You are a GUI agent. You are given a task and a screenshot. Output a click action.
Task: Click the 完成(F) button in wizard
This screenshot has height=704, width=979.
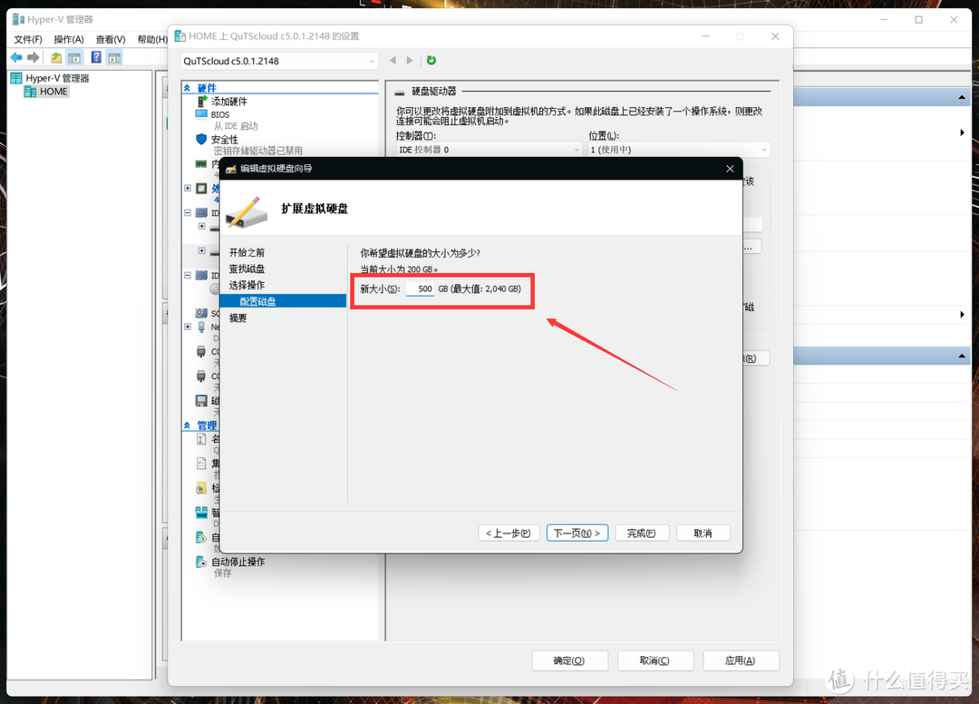[x=642, y=533]
